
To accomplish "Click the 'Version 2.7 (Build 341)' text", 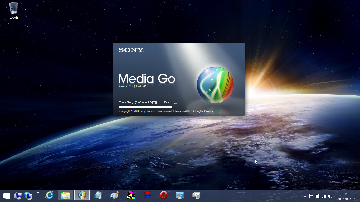I will click(133, 86).
